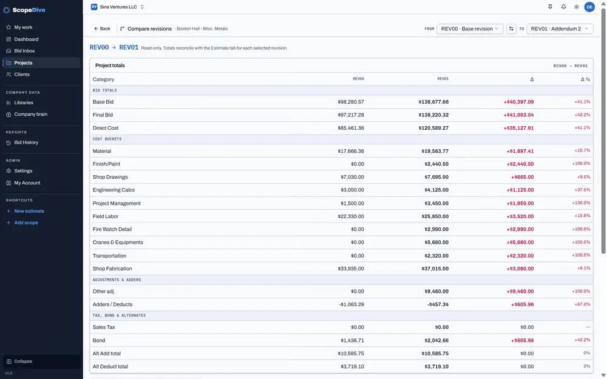Click the My Account icon
The width and height of the screenshot is (607, 379).
8,183
